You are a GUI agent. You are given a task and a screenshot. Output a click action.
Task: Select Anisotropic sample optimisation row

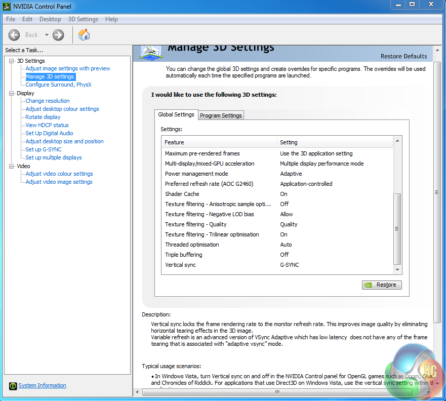(277, 204)
